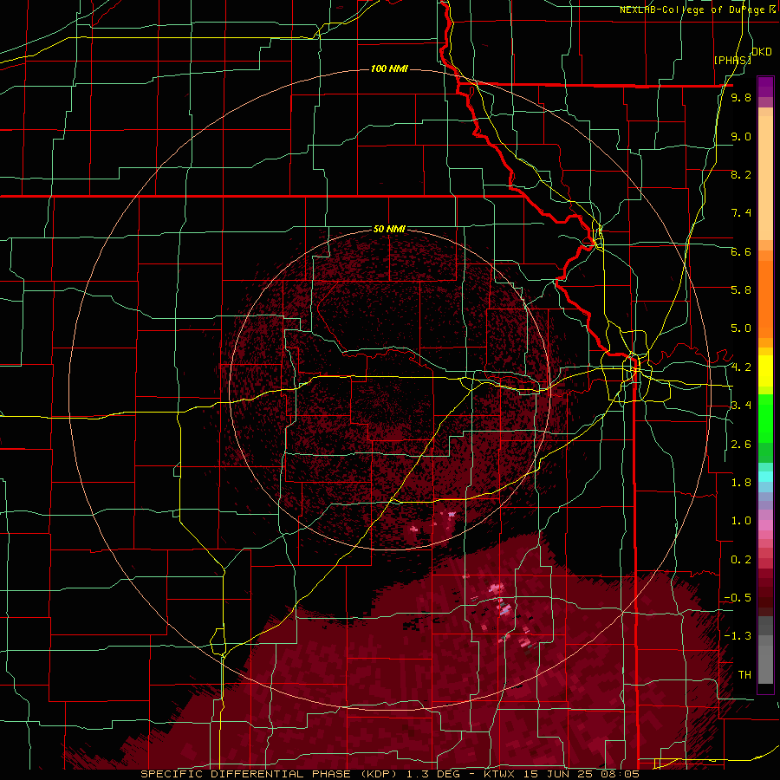Click the 6.6 scale label
The image size is (780, 780).
coord(741,251)
